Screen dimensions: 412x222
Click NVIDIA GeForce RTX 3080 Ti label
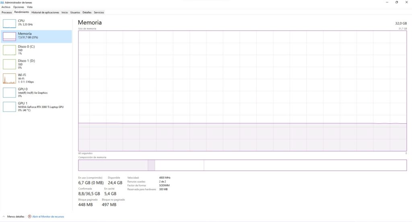pyautogui.click(x=41, y=107)
